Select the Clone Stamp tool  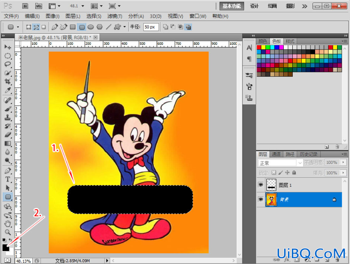(x=8, y=117)
